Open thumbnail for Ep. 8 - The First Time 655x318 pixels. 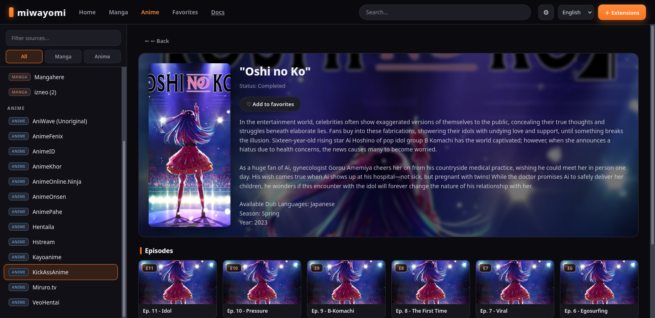click(x=431, y=282)
